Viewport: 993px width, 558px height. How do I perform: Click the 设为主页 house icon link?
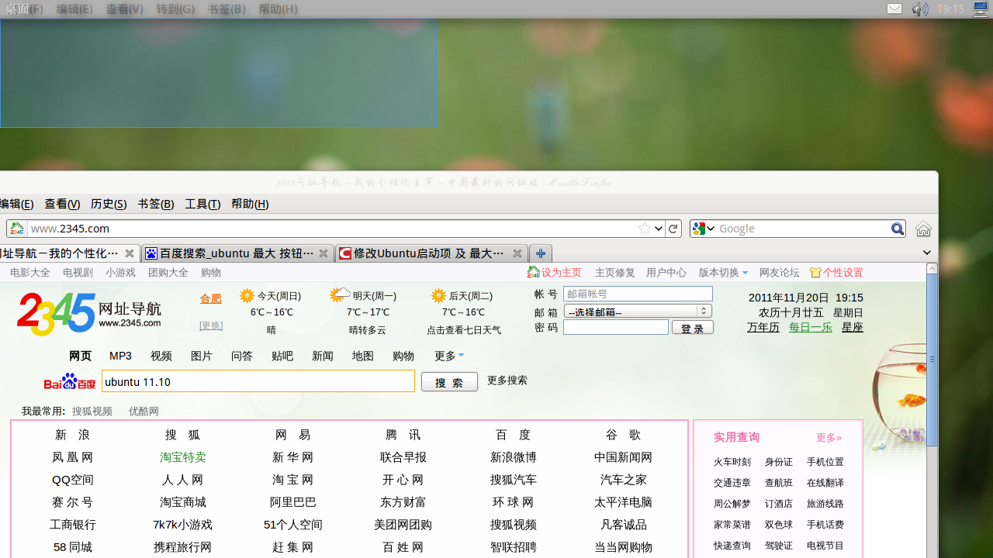[554, 272]
